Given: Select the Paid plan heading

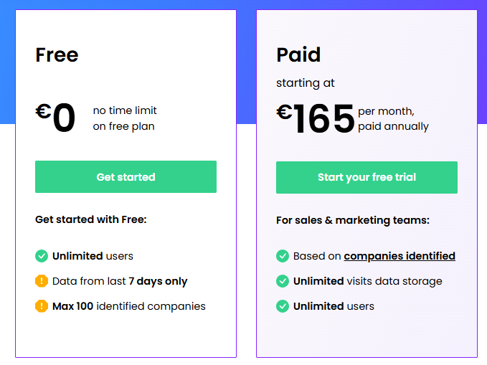Looking at the screenshot, I should click(x=298, y=55).
